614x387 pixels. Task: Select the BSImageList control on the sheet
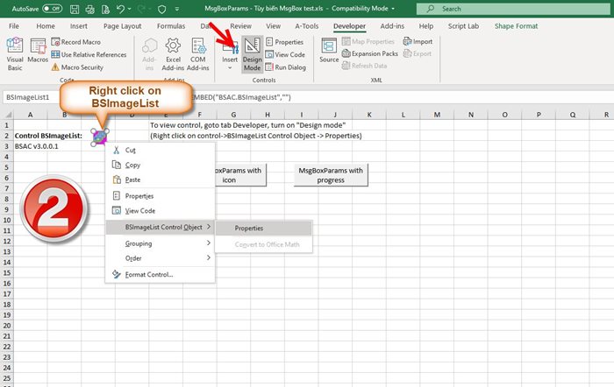[99, 137]
